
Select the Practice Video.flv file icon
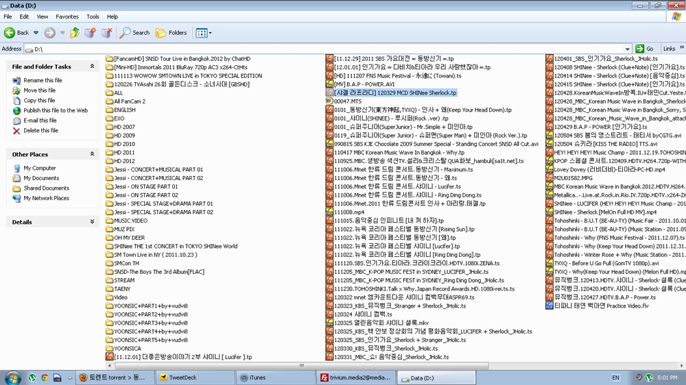[x=549, y=306]
